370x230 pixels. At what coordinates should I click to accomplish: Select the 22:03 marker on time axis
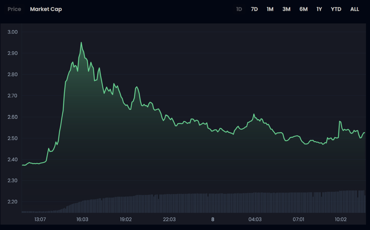click(169, 220)
